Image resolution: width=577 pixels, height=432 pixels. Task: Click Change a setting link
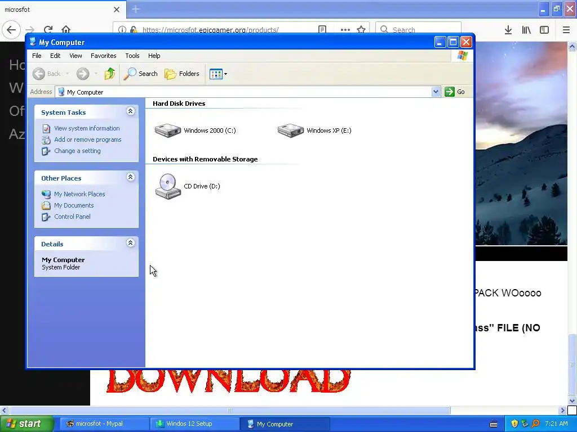pyautogui.click(x=77, y=151)
